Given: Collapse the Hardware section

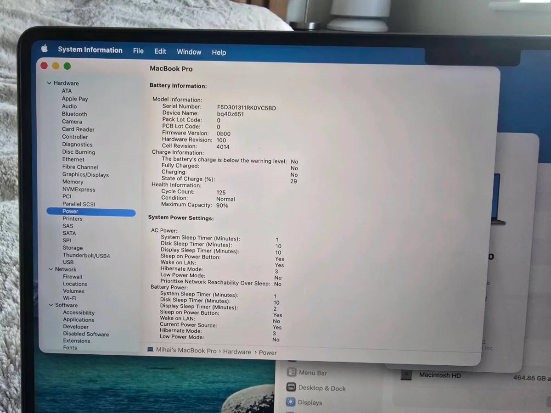Looking at the screenshot, I should 49,83.
